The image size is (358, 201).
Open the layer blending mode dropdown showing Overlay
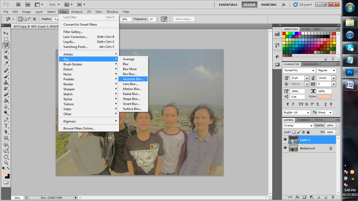pyautogui.click(x=298, y=125)
